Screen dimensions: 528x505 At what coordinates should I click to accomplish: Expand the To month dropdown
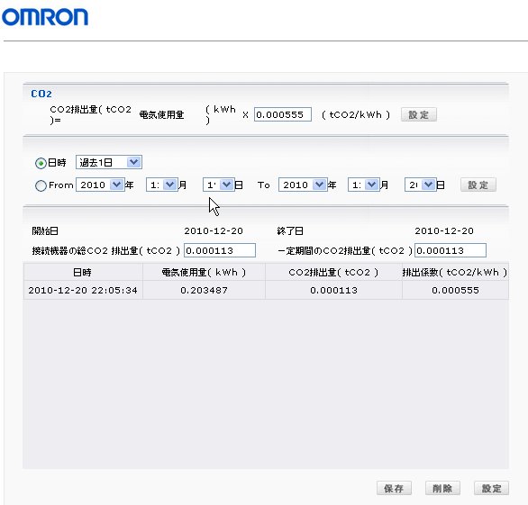(364, 185)
